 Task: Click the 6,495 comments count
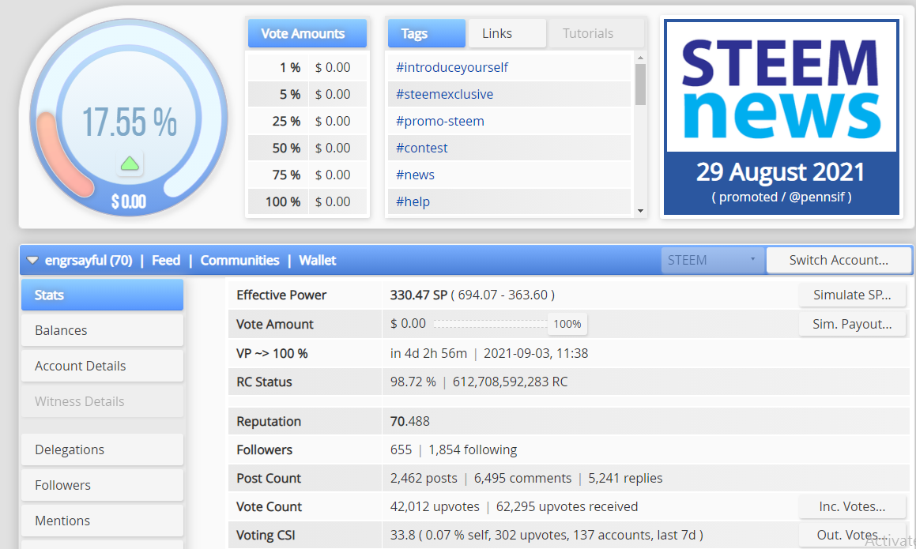(x=522, y=479)
